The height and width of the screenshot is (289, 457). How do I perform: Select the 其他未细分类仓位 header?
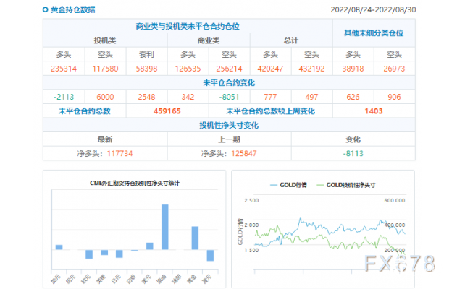pos(373,33)
